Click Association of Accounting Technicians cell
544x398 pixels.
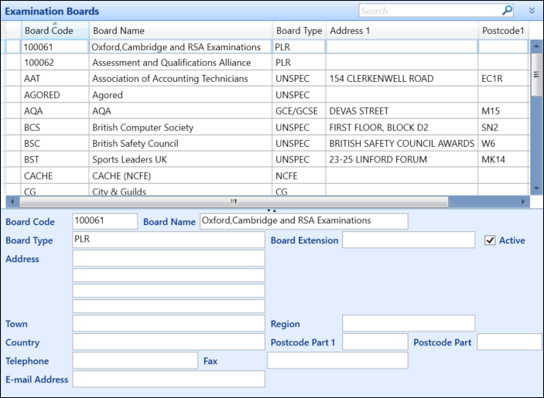(x=180, y=79)
